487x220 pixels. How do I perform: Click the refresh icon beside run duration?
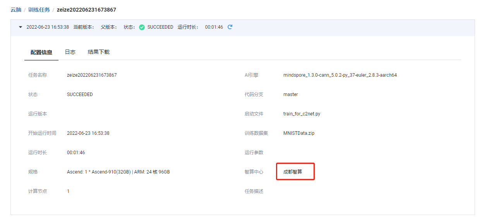click(230, 27)
